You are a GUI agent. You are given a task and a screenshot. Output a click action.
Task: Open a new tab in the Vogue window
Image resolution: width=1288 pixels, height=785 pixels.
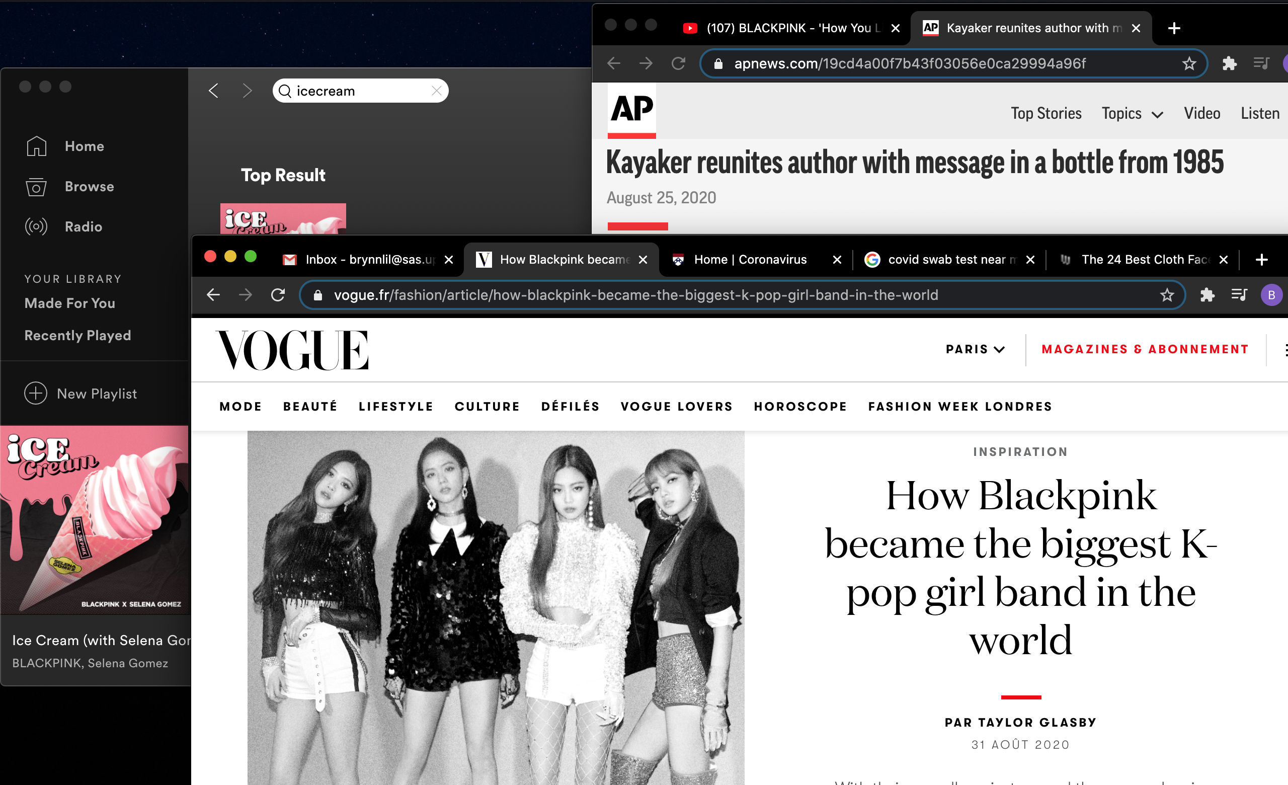click(1261, 260)
